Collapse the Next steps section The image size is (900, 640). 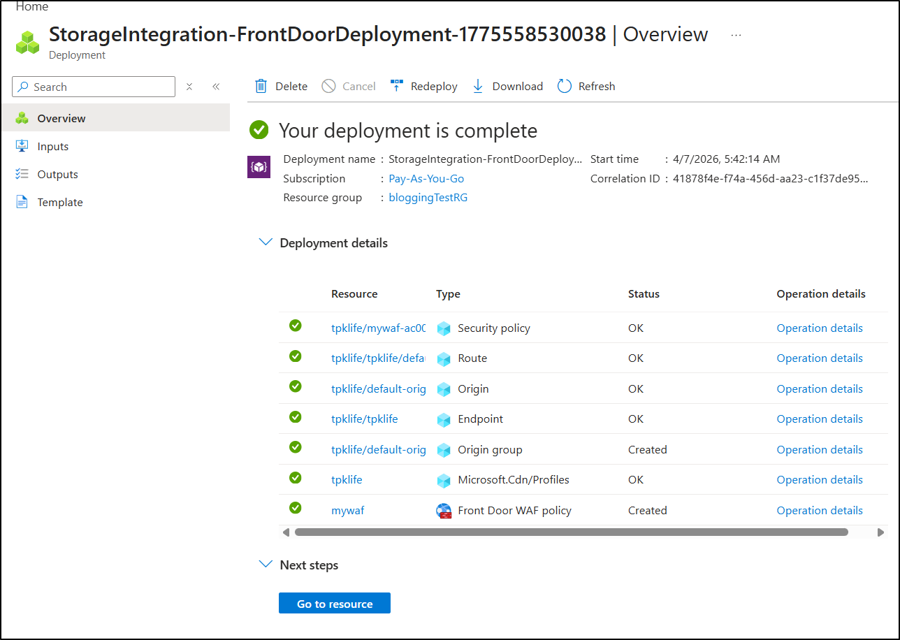(266, 565)
